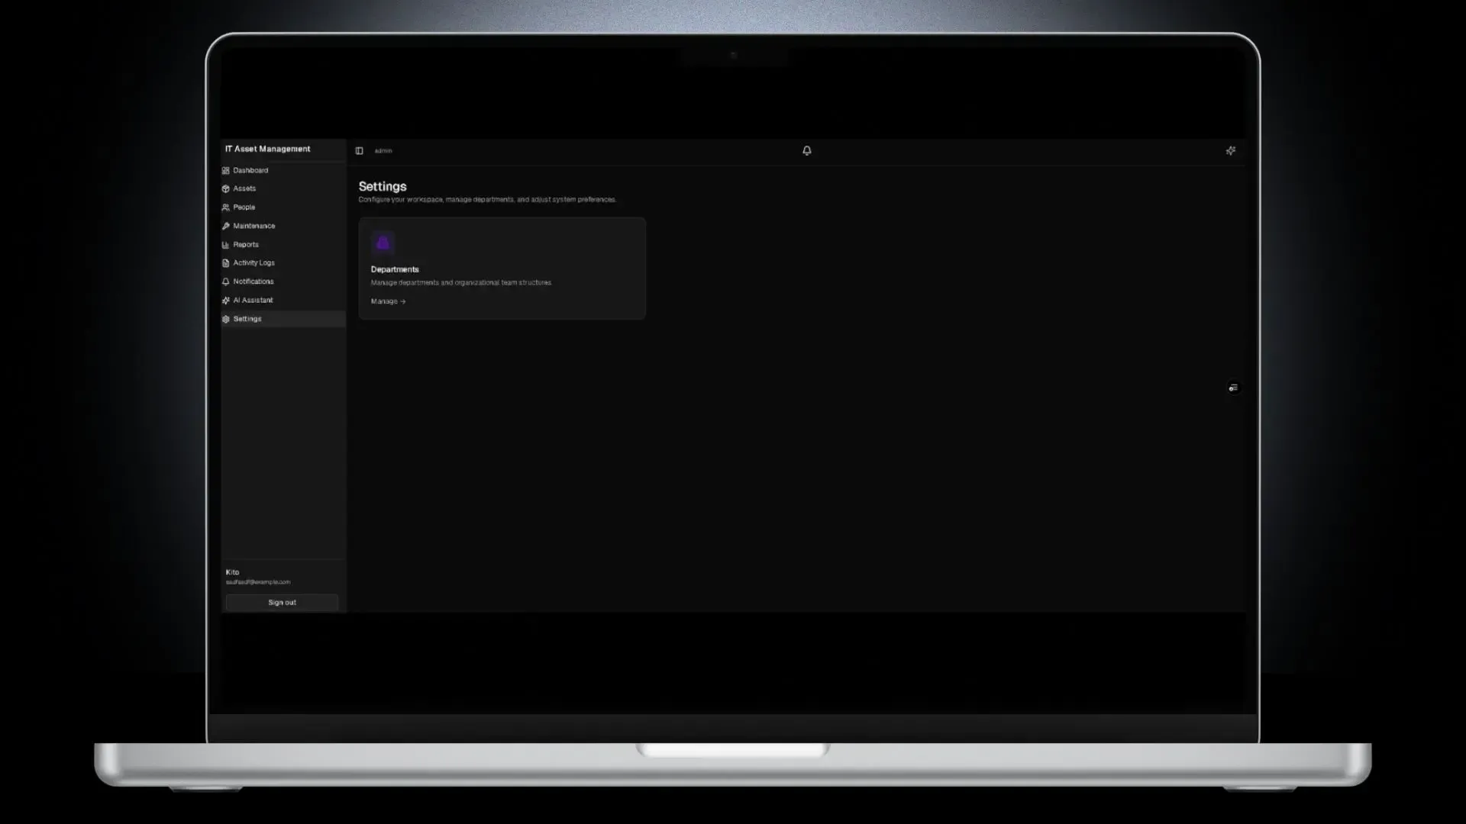
Task: Open the People section
Action: [x=283, y=208]
